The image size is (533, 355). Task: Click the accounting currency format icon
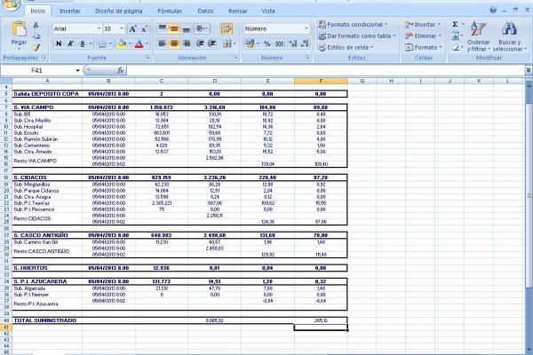coord(250,43)
